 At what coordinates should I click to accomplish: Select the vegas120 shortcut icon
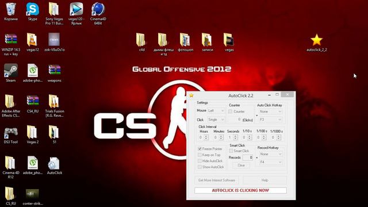76,14
